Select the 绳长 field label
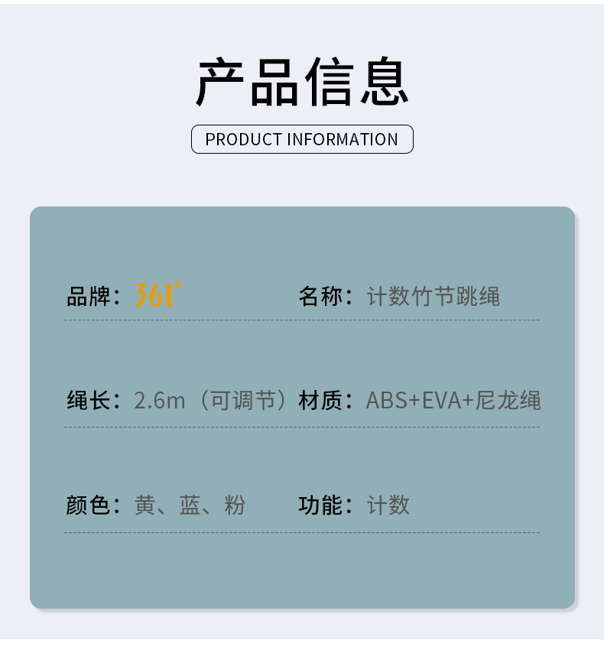 click(x=89, y=400)
